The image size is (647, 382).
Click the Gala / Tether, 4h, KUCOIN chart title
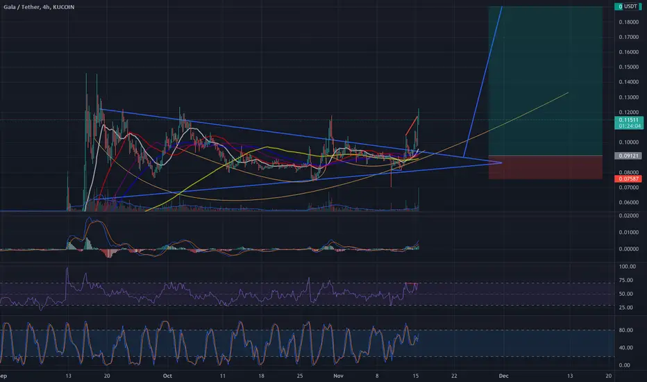(39, 7)
